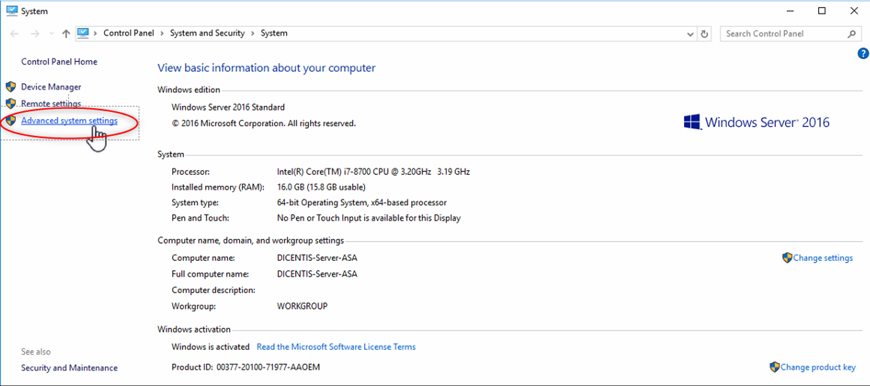The image size is (870, 386).
Task: Click the blue help question mark icon
Action: 863,53
